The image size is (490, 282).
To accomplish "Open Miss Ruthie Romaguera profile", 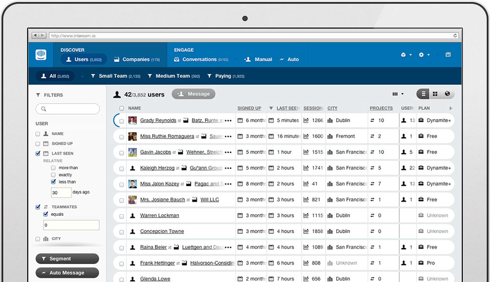I will coord(167,137).
